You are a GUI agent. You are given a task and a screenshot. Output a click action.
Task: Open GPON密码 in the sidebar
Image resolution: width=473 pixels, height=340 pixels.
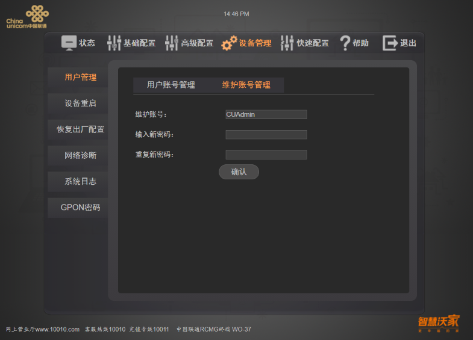(x=78, y=208)
